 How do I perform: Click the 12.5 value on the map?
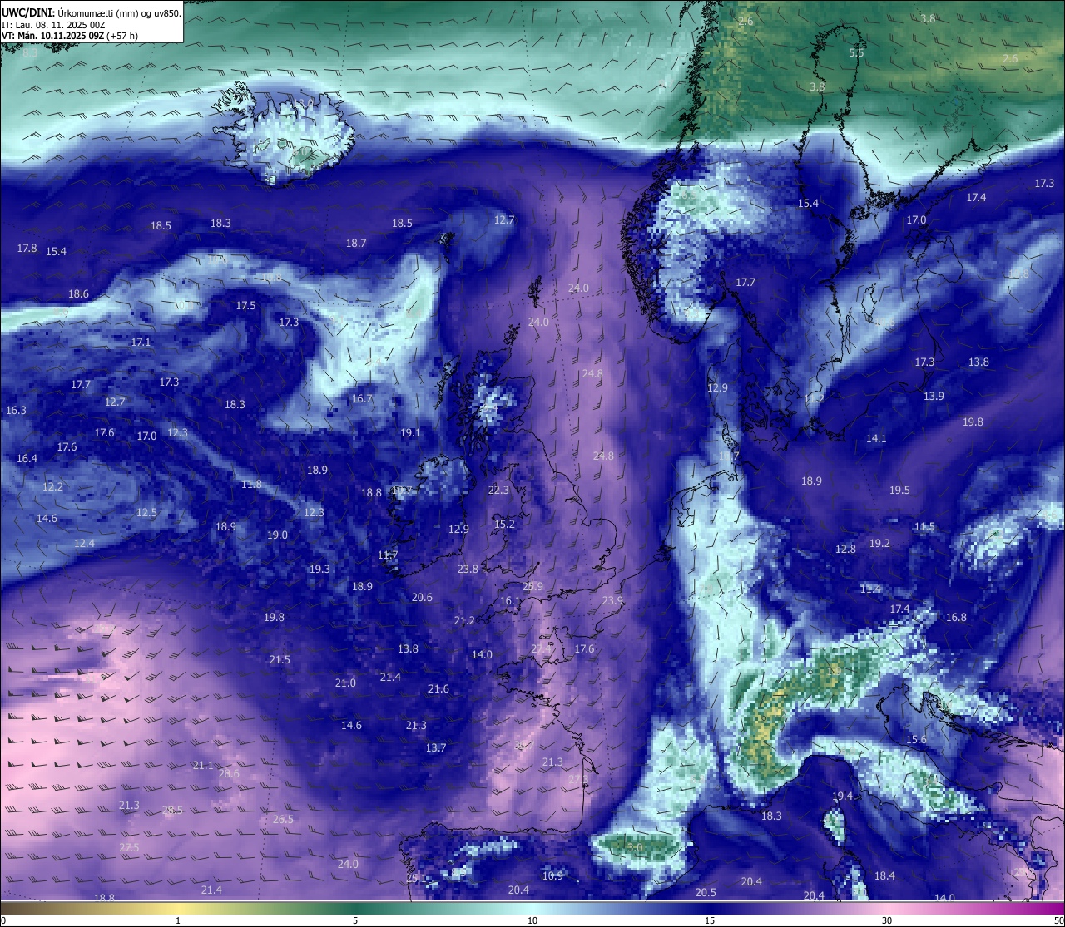tap(146, 513)
